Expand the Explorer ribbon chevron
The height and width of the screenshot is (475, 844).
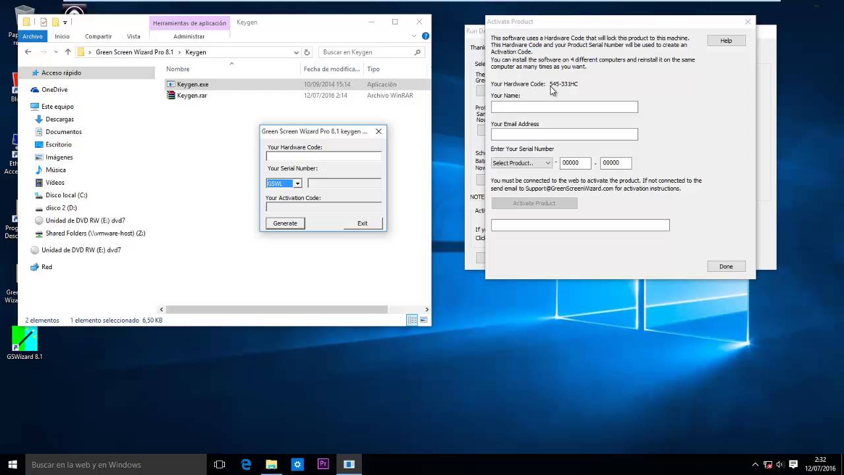pos(415,36)
